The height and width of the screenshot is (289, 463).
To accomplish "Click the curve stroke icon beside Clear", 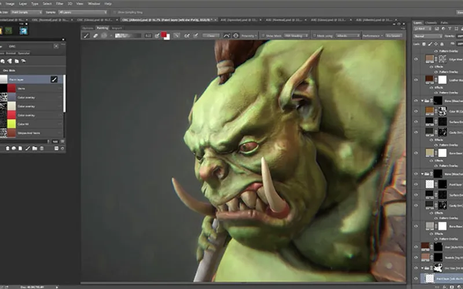I will [226, 36].
